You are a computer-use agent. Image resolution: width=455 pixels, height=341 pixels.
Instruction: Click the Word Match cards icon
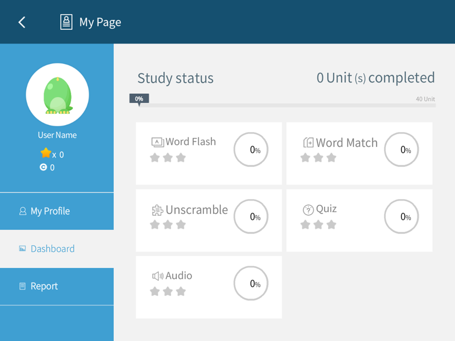[308, 142]
